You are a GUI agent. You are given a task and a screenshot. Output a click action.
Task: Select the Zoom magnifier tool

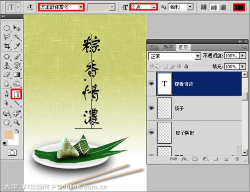16,122
